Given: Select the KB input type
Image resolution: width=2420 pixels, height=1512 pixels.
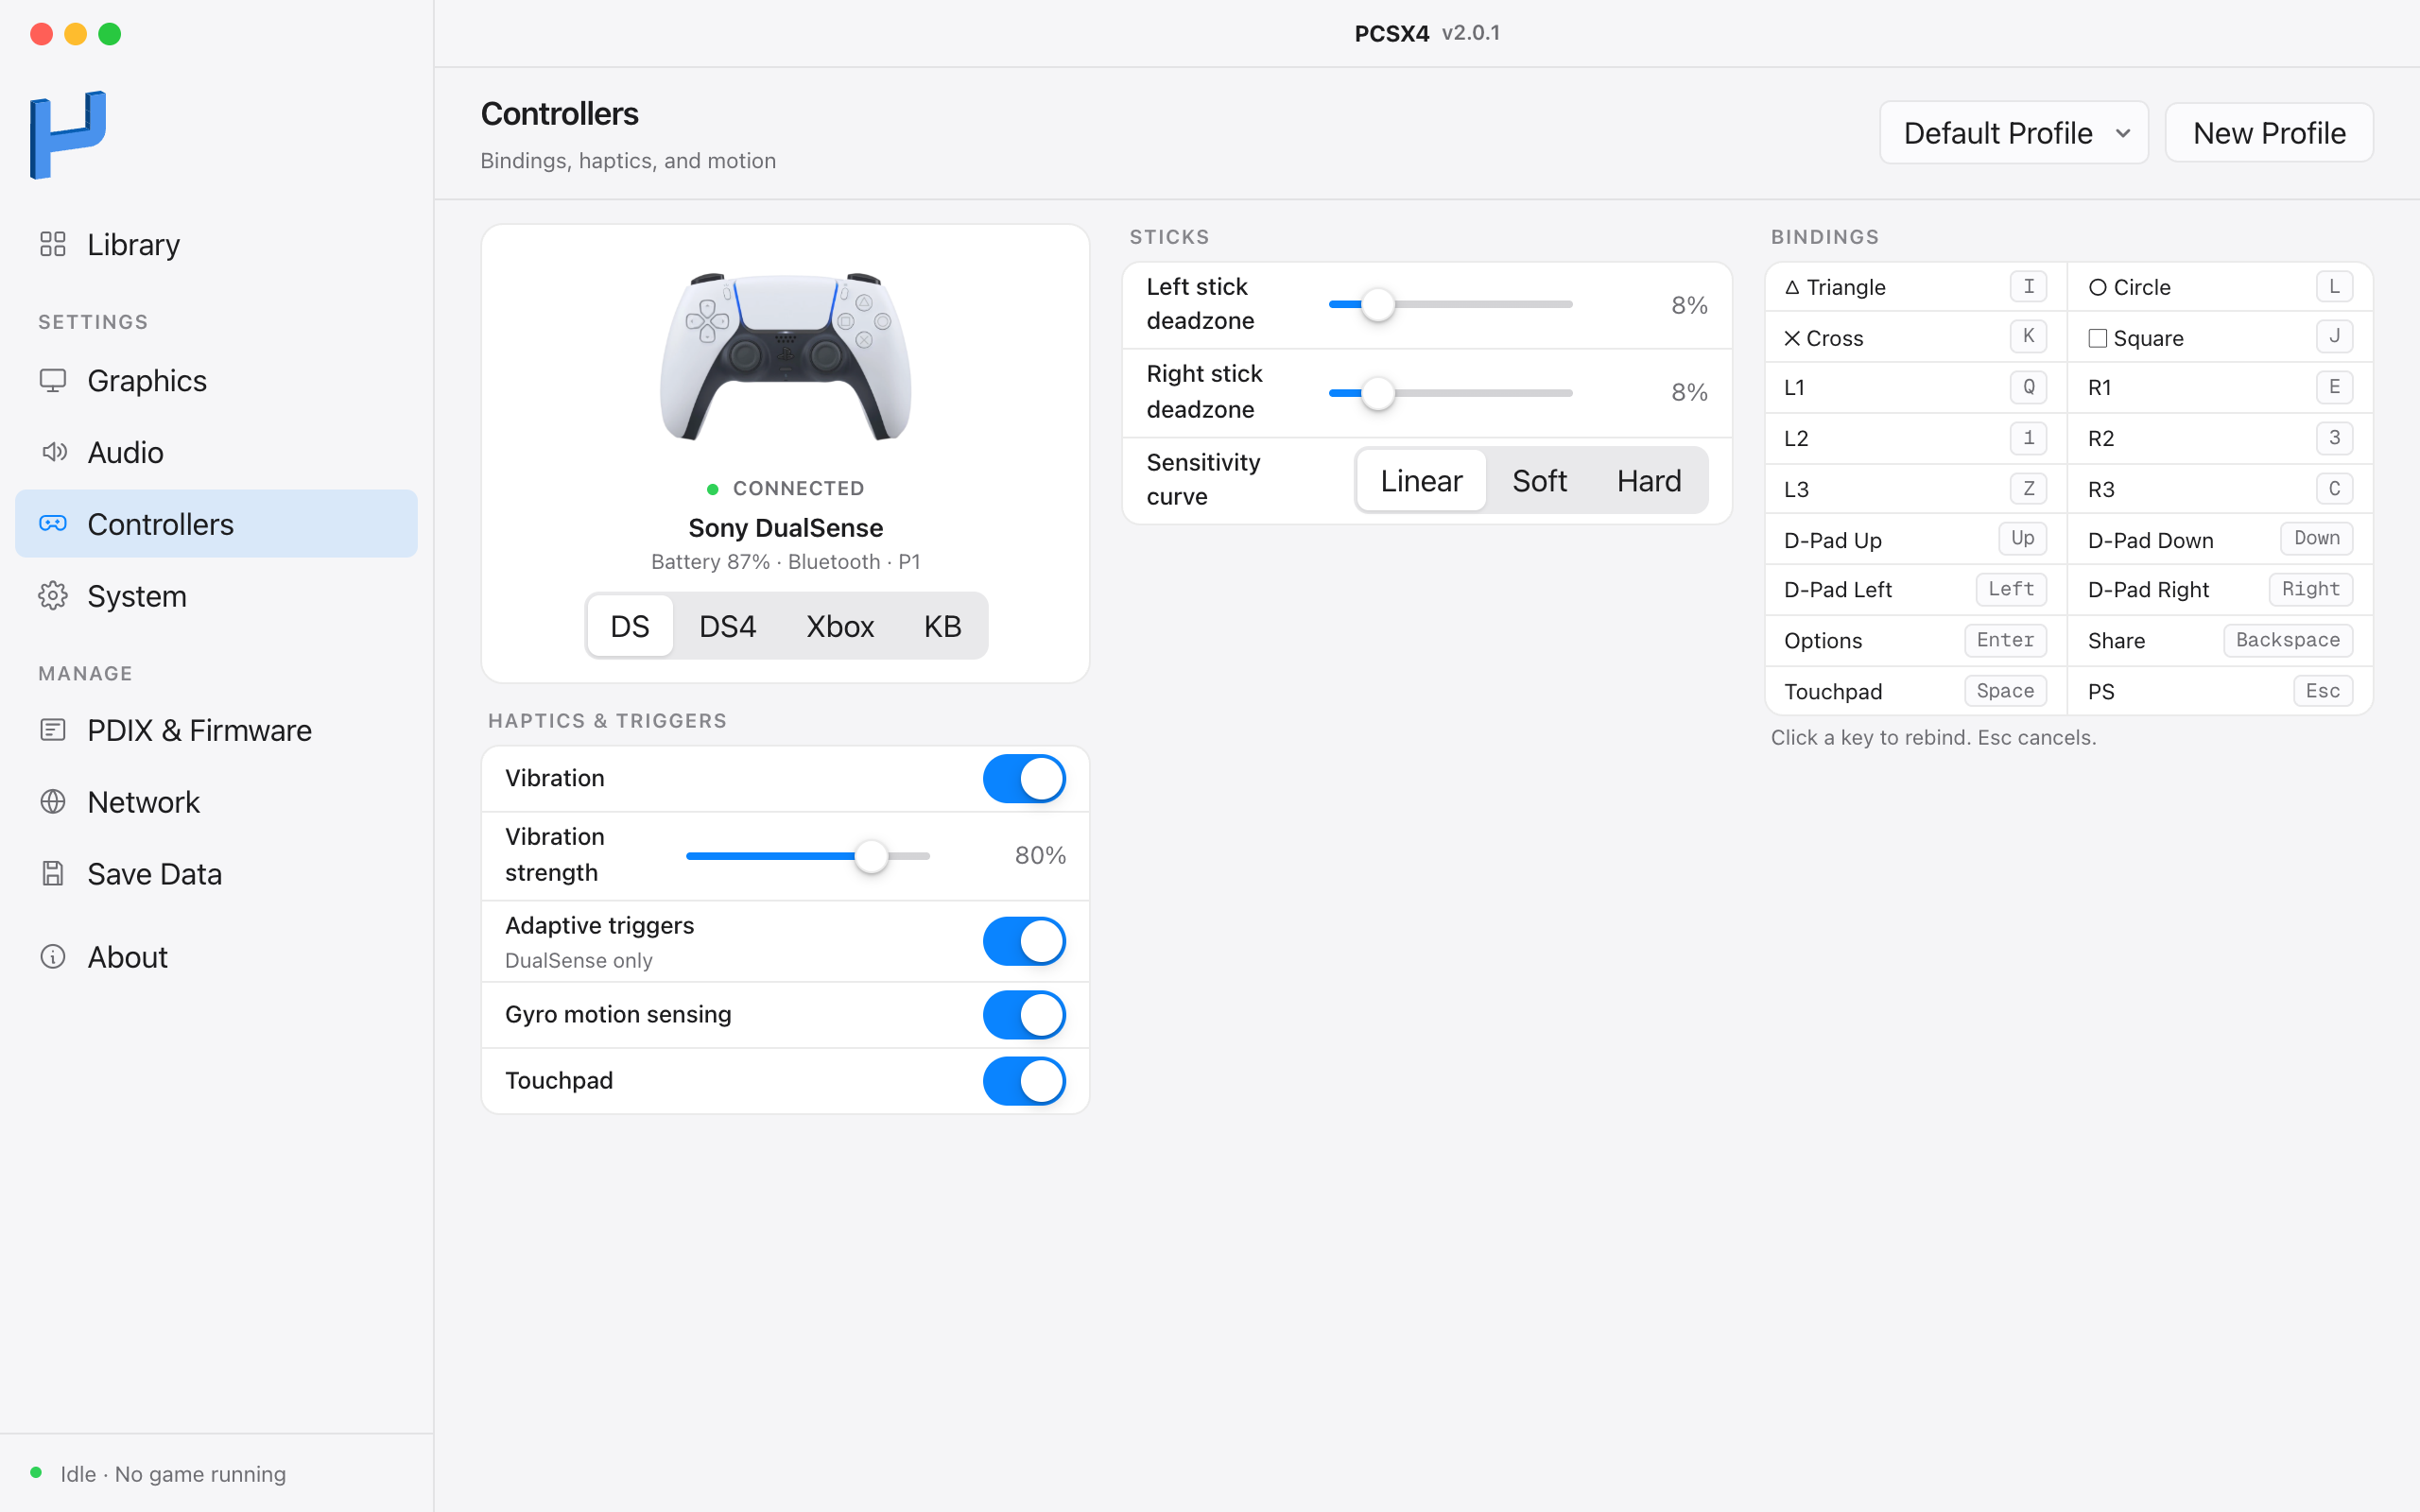Looking at the screenshot, I should (x=942, y=626).
